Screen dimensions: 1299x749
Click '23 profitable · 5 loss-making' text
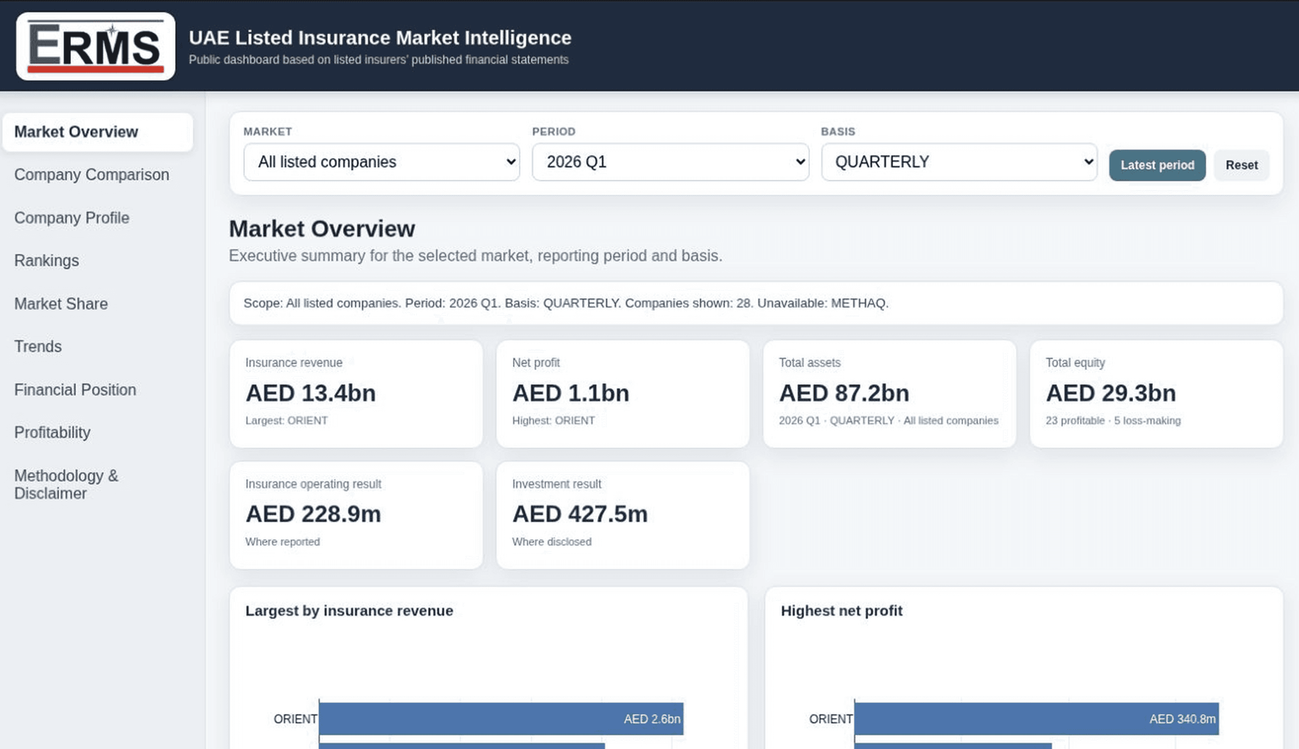coord(1113,420)
